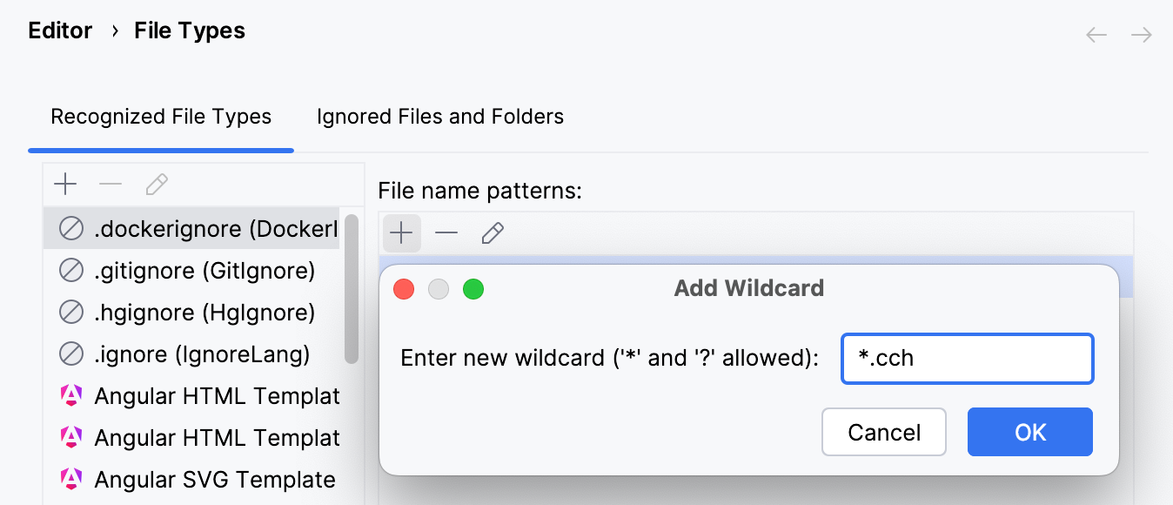The image size is (1173, 505).
Task: Select the Recognized File Types tab
Action: click(x=161, y=116)
